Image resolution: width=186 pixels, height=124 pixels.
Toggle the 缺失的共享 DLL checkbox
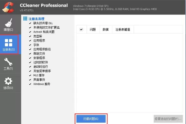tap(30, 23)
